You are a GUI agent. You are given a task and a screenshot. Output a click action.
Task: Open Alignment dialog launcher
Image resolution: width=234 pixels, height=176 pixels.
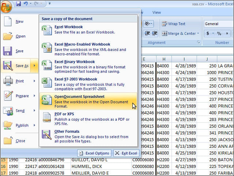(199, 42)
